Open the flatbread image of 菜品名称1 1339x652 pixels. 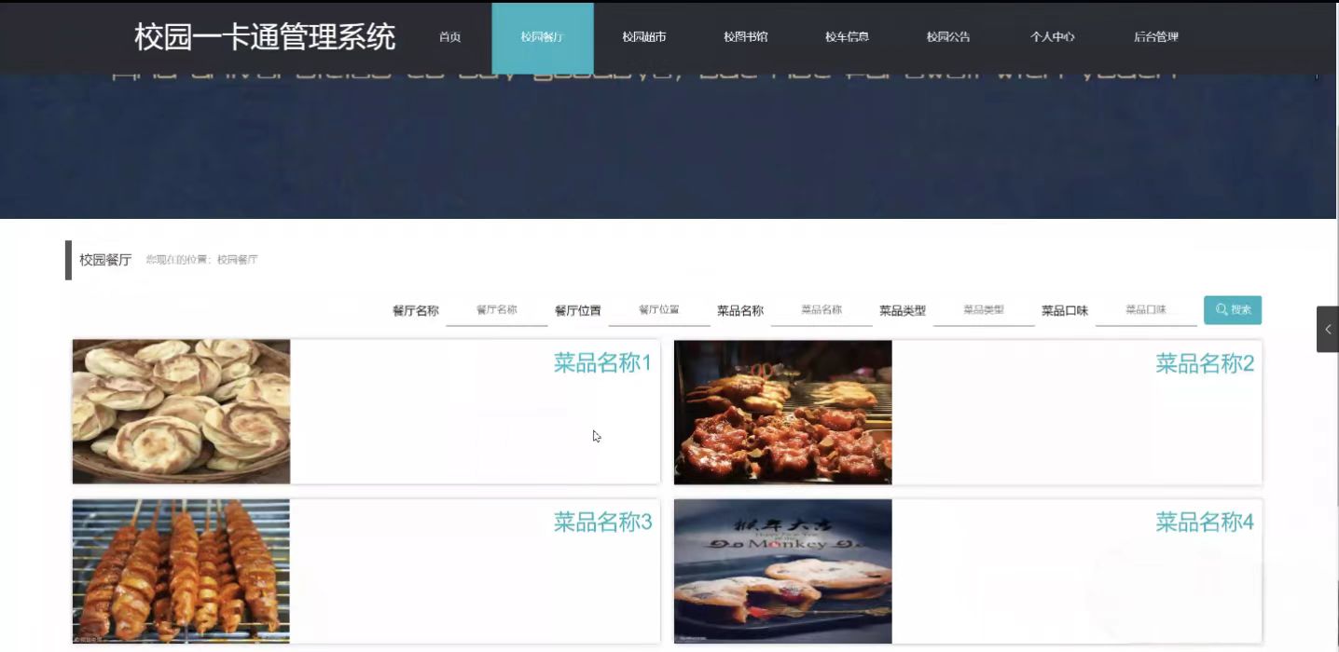181,412
